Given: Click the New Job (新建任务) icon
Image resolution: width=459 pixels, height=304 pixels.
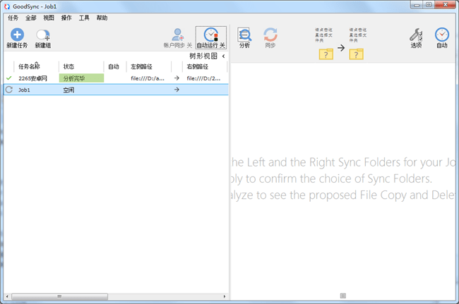Looking at the screenshot, I should pyautogui.click(x=16, y=35).
